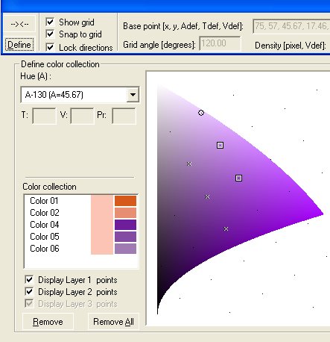The image size is (330, 342).
Task: Click the orange swatch of Color 01
Action: click(125, 201)
